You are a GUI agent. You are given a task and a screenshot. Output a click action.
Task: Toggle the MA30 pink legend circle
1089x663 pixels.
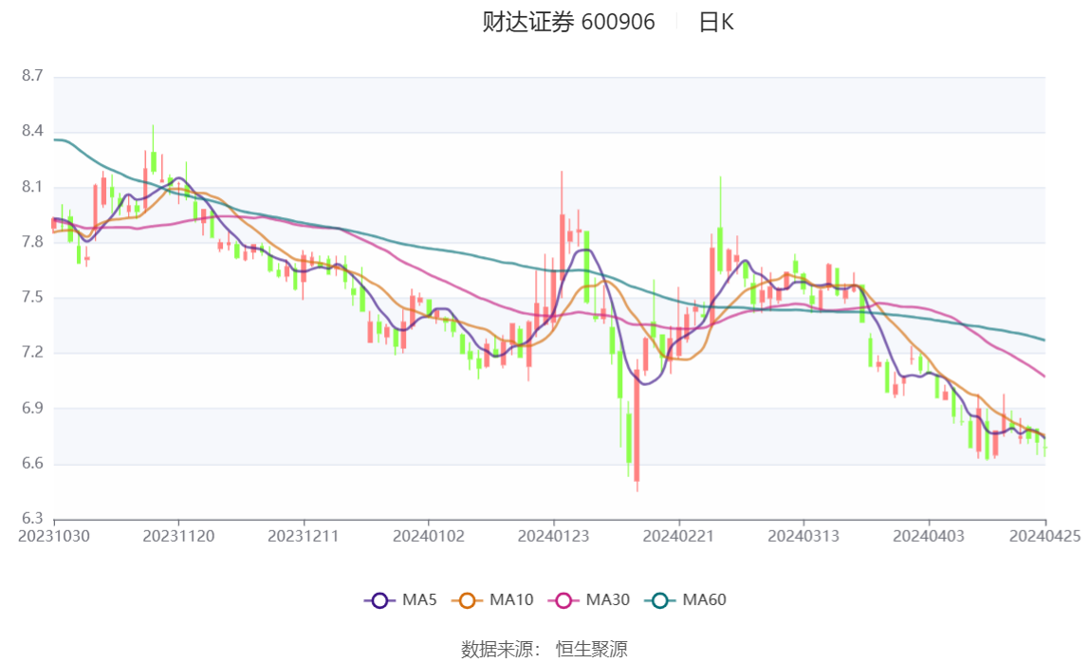563,600
